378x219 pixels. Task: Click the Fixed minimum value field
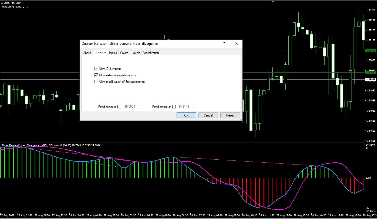pos(131,107)
